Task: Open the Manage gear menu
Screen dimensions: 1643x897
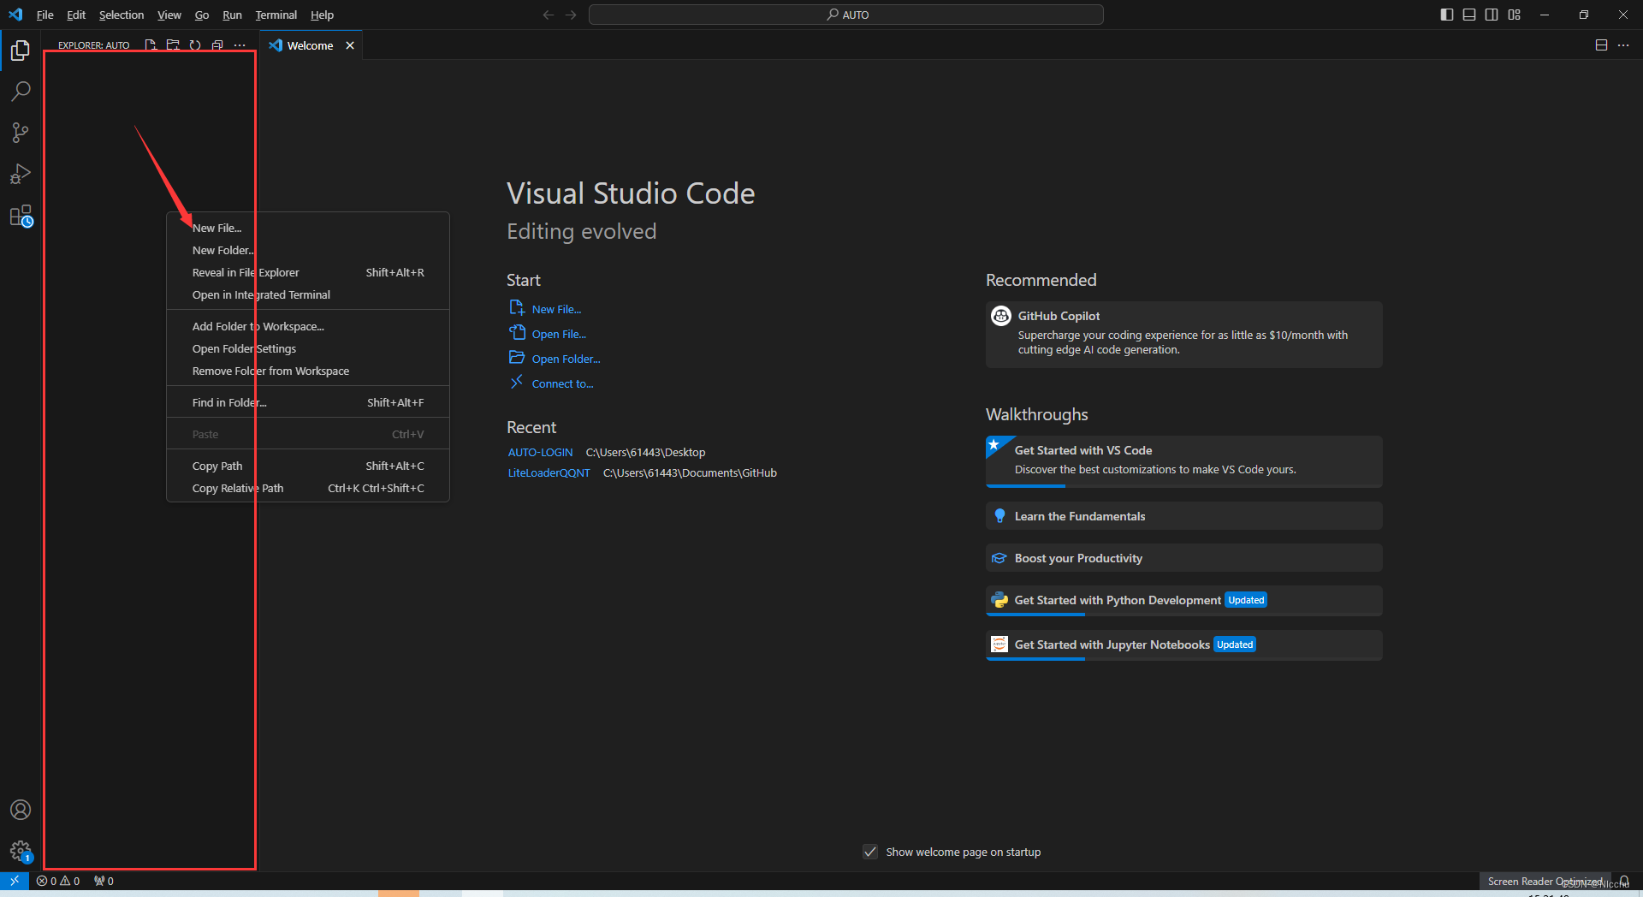Action: pyautogui.click(x=21, y=851)
